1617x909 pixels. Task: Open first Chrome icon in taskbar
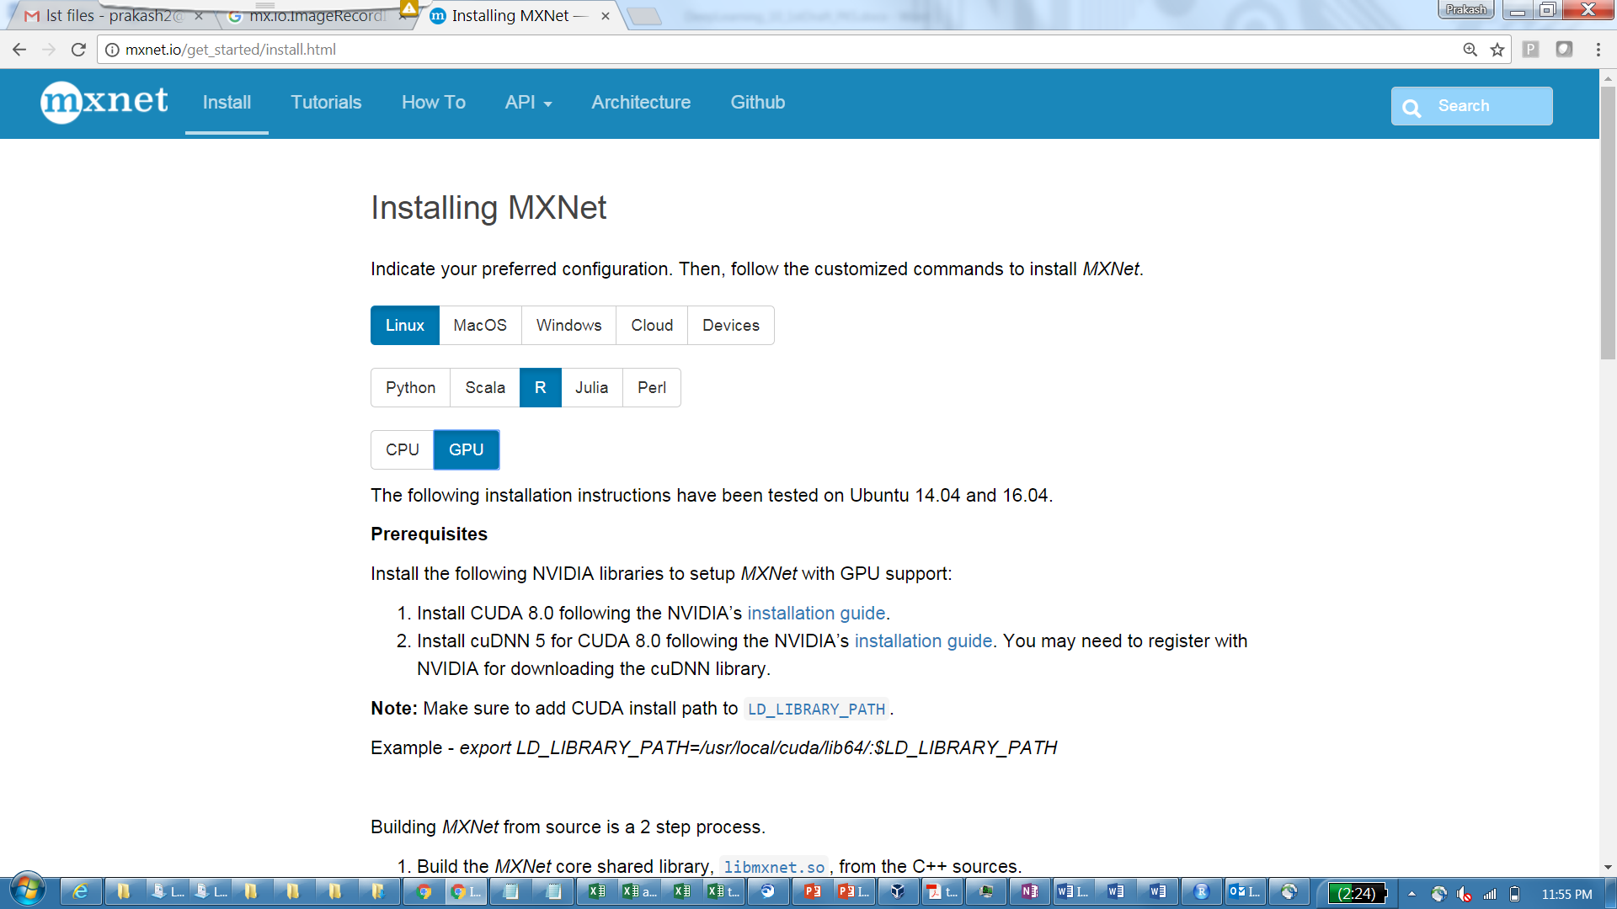pos(424,891)
